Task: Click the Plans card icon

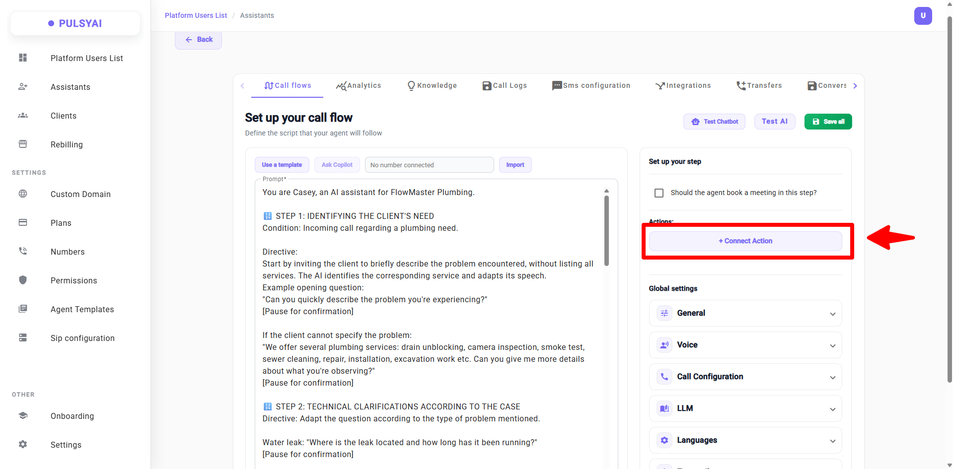Action: point(23,222)
